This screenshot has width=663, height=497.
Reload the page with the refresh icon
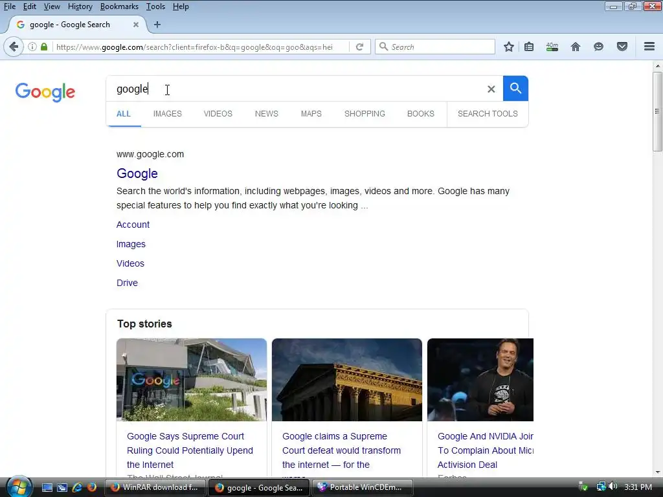360,47
